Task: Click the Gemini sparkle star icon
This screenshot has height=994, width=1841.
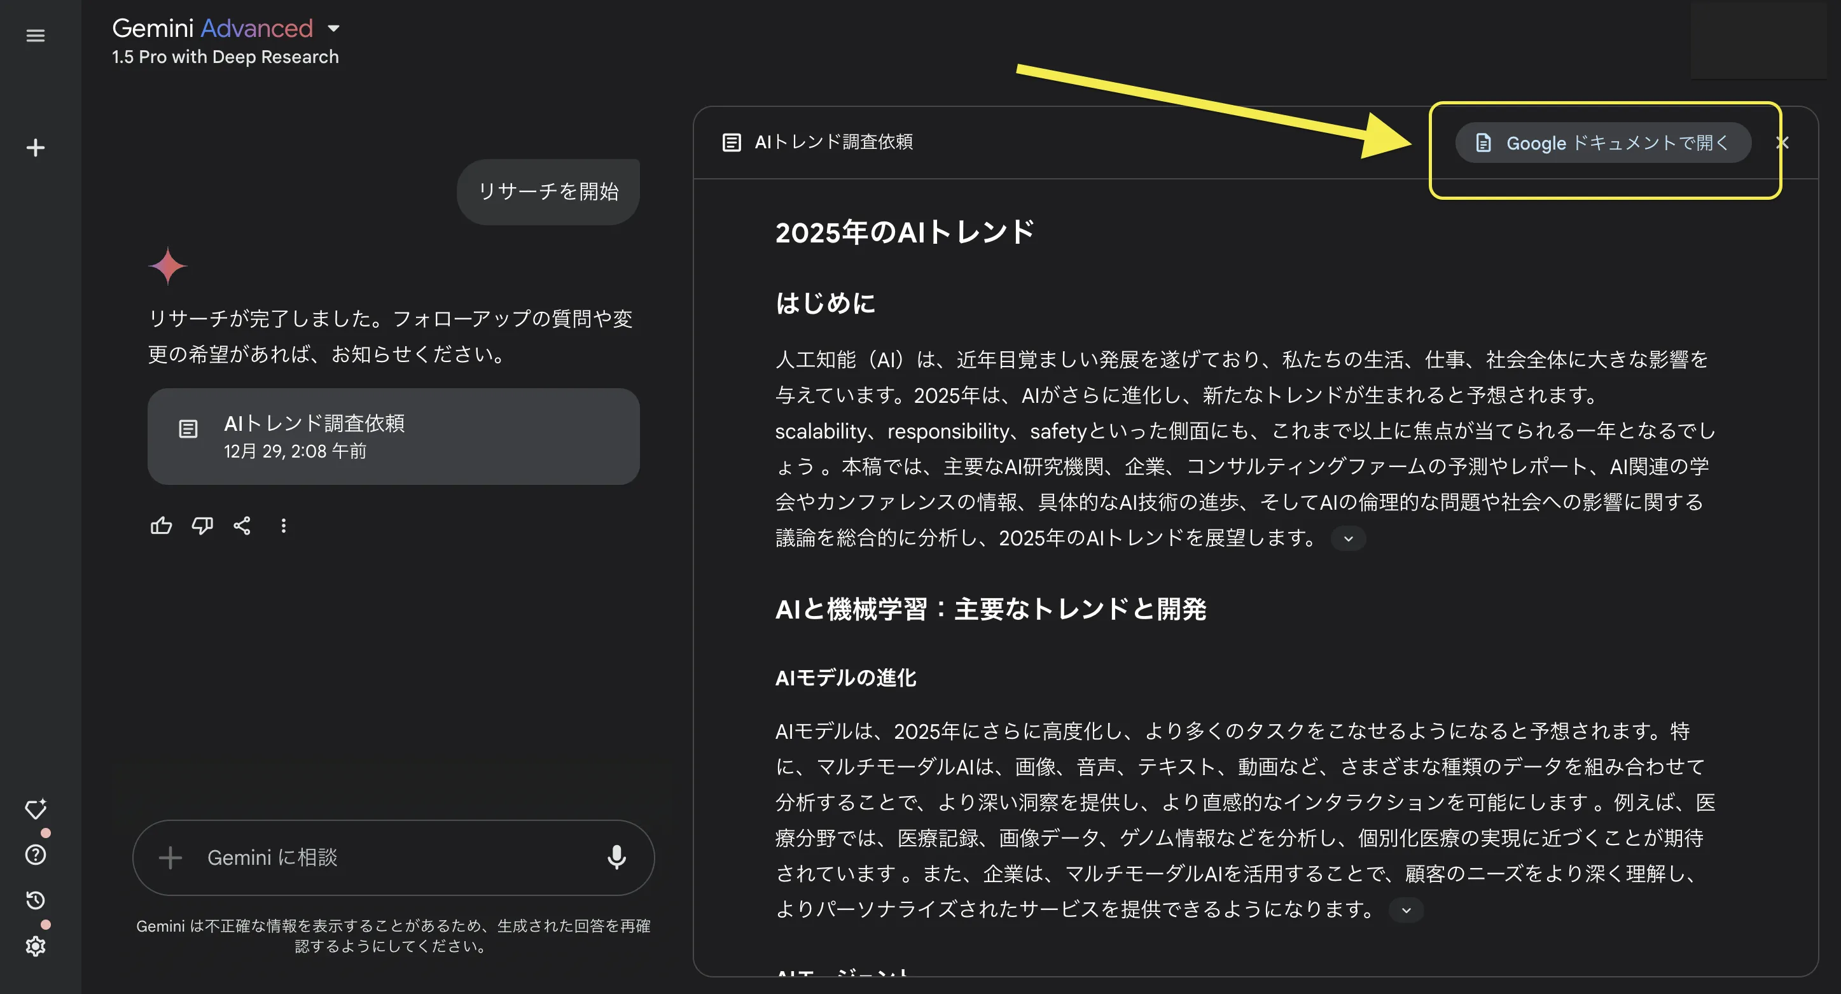Action: [167, 266]
